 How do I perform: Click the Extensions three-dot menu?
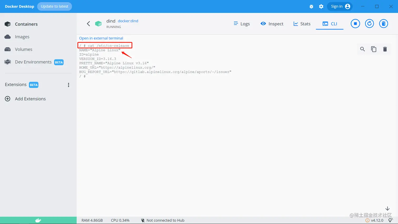[x=68, y=85]
